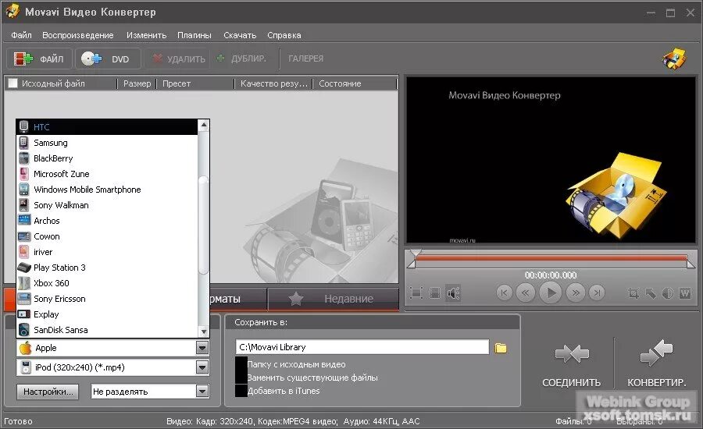Click the Состояние column header
The width and height of the screenshot is (703, 429).
[355, 83]
